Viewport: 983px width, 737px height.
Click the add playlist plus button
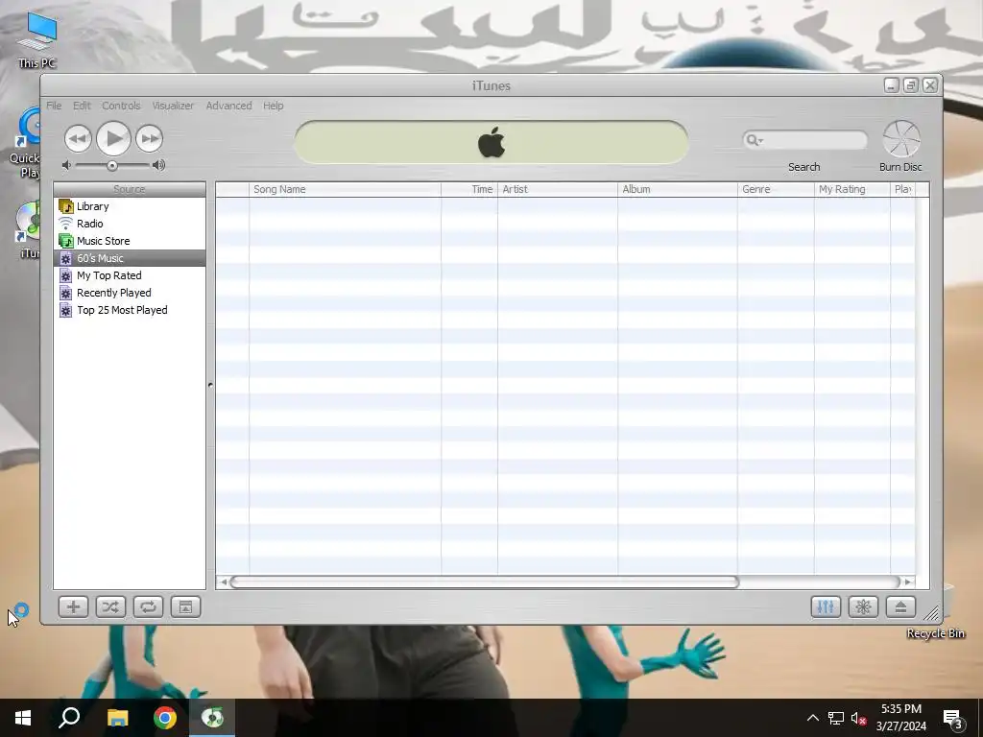[73, 606]
